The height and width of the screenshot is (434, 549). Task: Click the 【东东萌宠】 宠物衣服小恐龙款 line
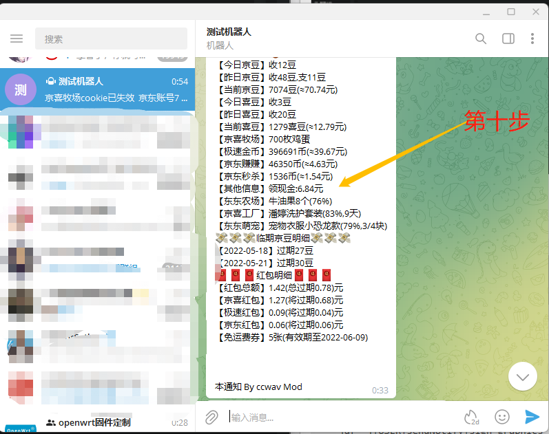(x=302, y=226)
